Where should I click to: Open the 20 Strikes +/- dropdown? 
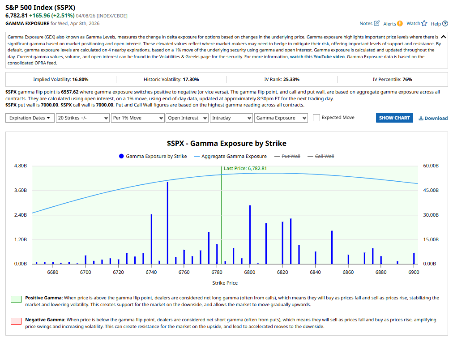82,117
